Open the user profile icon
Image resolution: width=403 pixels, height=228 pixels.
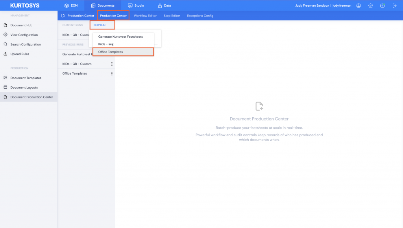(359, 5)
